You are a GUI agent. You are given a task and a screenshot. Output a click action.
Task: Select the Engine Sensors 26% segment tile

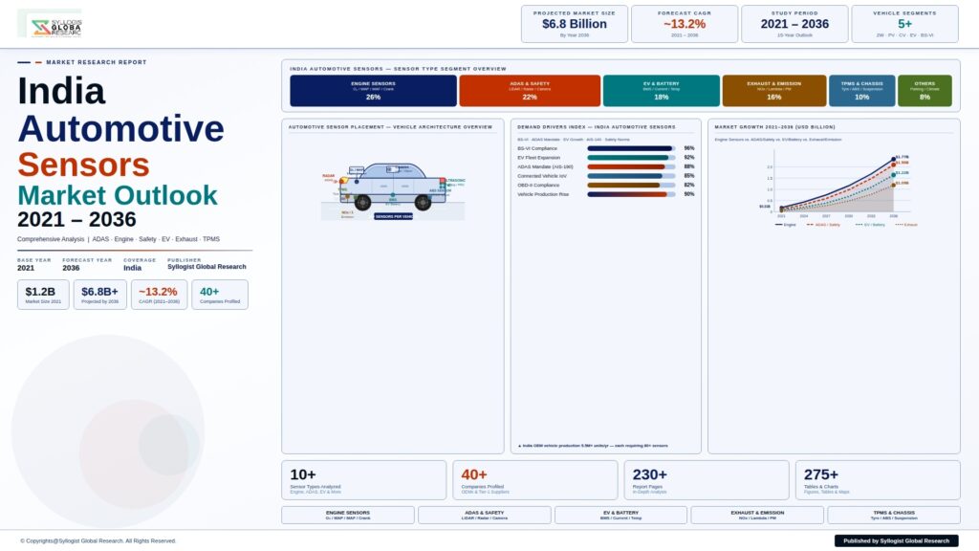click(373, 91)
